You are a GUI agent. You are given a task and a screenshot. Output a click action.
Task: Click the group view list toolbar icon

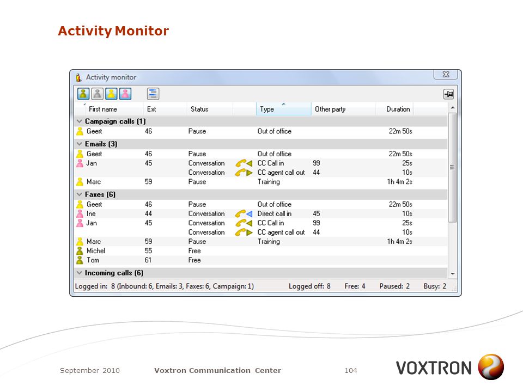pos(153,94)
